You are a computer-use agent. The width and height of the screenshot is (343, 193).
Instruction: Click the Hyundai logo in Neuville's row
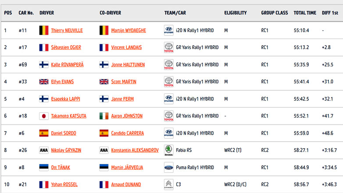(x=169, y=30)
